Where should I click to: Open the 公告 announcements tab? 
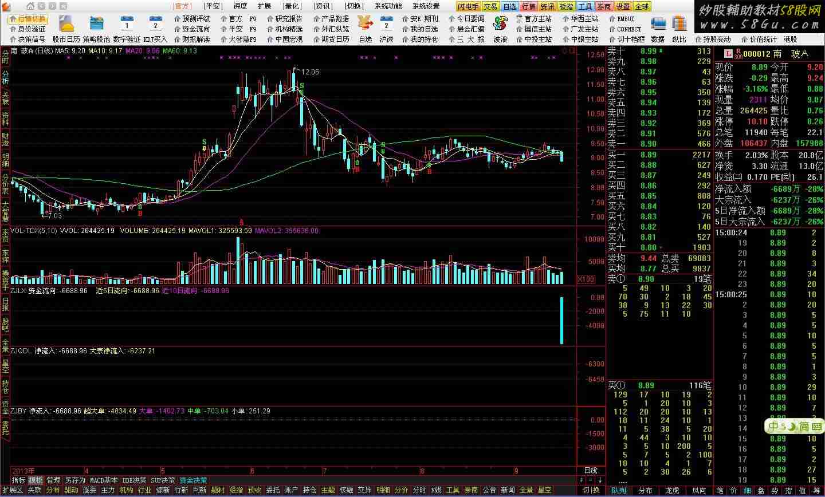(x=489, y=490)
